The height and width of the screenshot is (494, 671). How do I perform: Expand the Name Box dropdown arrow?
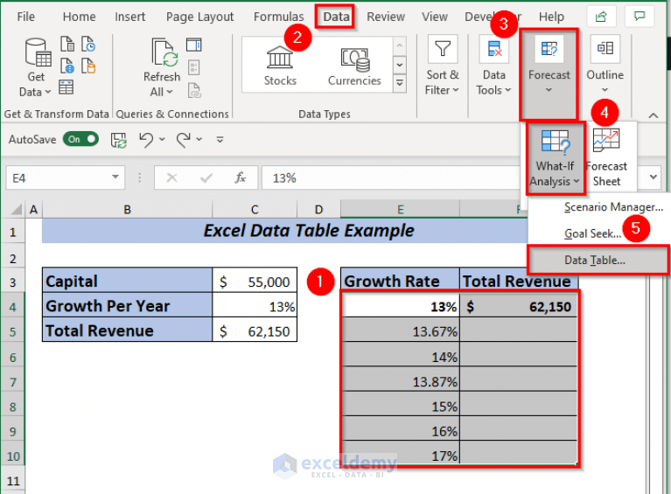click(x=115, y=177)
